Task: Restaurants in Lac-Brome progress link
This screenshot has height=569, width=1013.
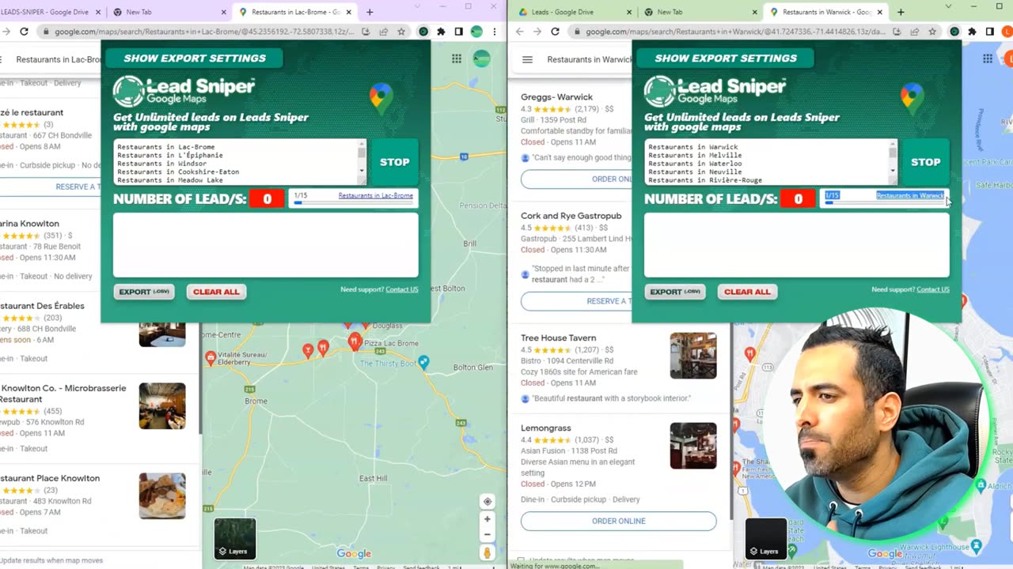Action: 376,195
